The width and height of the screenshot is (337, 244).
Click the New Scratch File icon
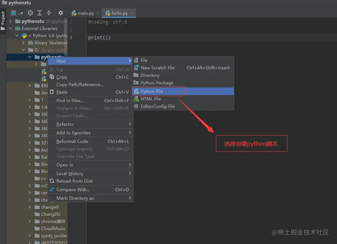(x=136, y=68)
